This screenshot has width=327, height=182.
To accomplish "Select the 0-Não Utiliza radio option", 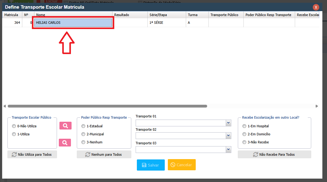I will coord(14,126).
